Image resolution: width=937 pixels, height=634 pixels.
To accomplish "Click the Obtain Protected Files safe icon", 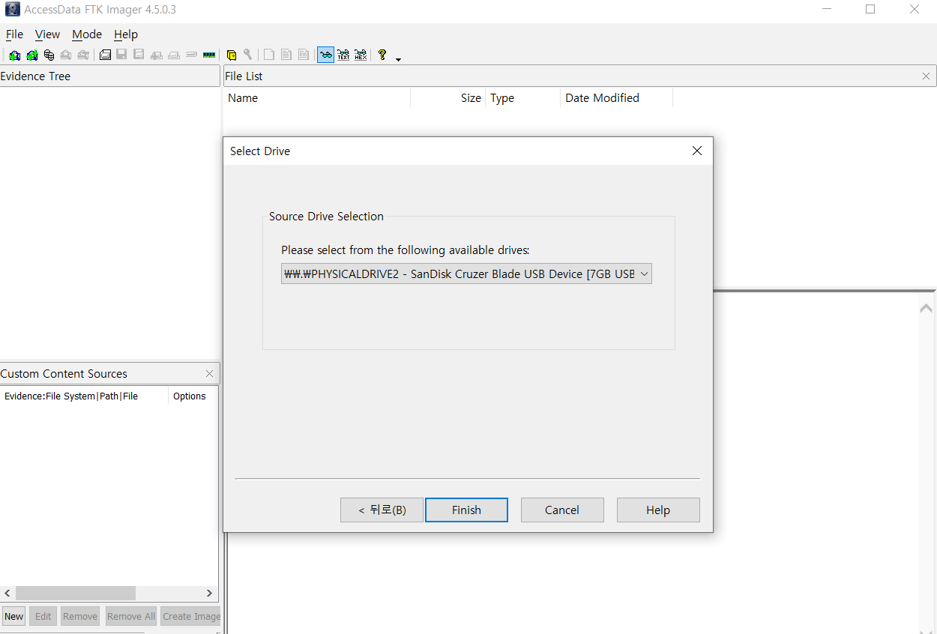I will [x=232, y=55].
